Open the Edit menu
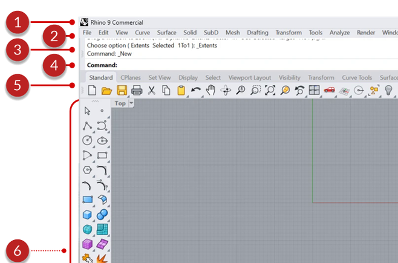The width and height of the screenshot is (398, 263). click(103, 33)
